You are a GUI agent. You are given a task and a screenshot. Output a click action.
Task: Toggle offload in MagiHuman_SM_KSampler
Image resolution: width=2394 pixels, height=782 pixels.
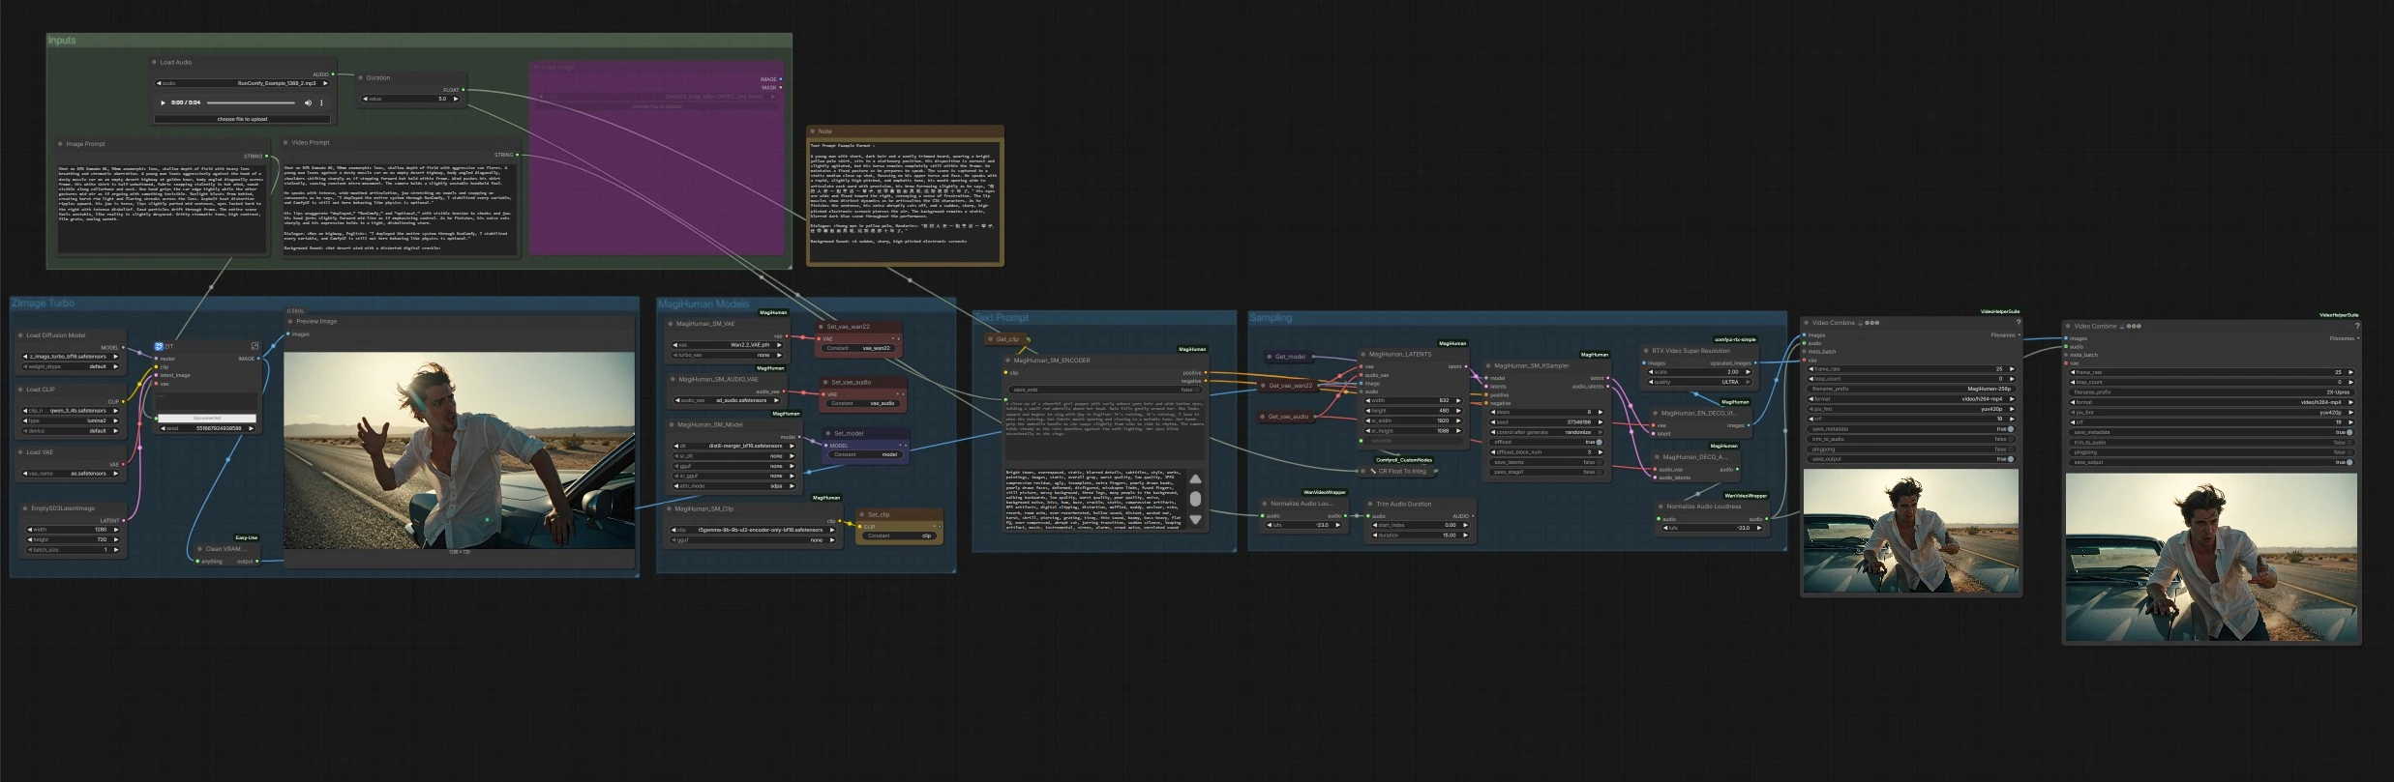coord(1545,442)
